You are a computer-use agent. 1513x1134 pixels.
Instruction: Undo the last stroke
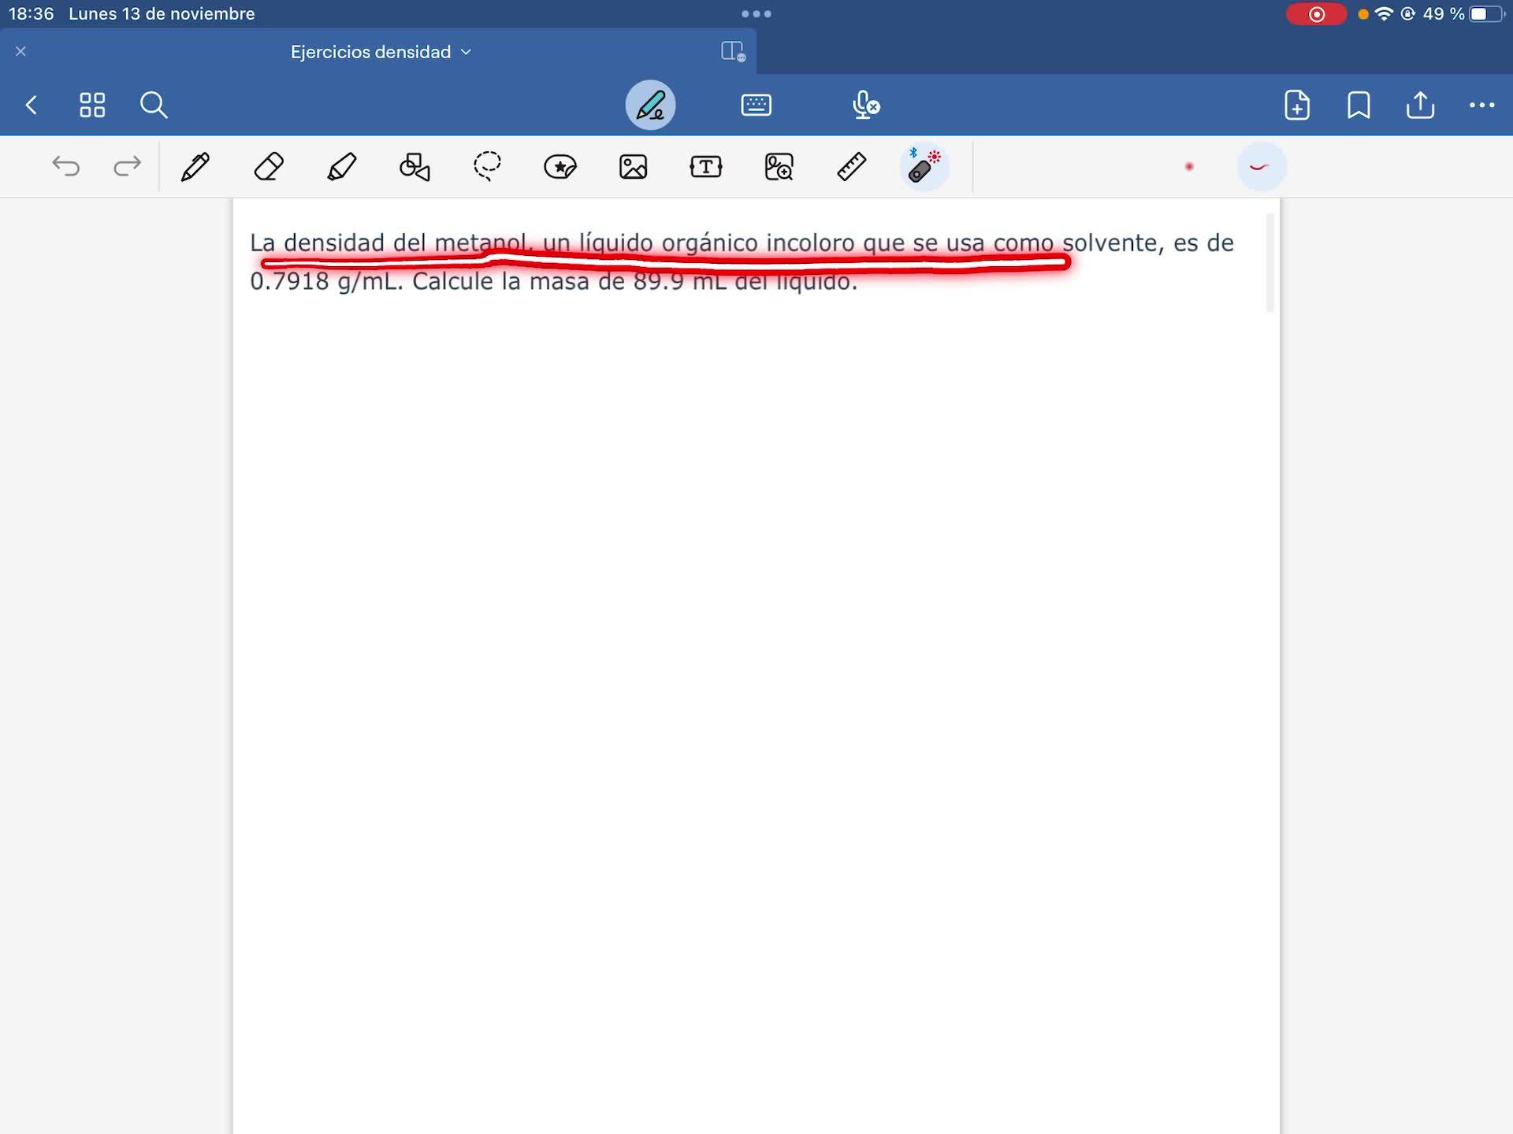[x=66, y=166]
